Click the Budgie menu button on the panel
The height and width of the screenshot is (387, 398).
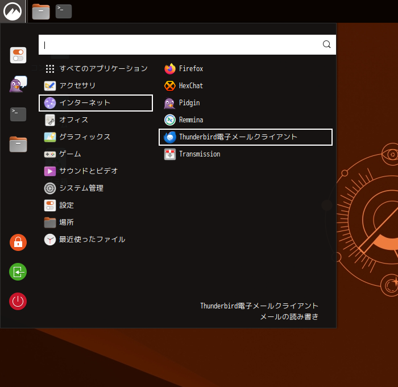pos(13,11)
